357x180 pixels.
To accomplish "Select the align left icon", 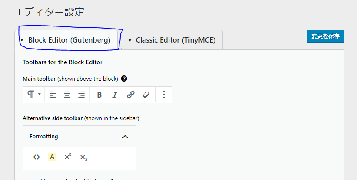I will tap(53, 95).
